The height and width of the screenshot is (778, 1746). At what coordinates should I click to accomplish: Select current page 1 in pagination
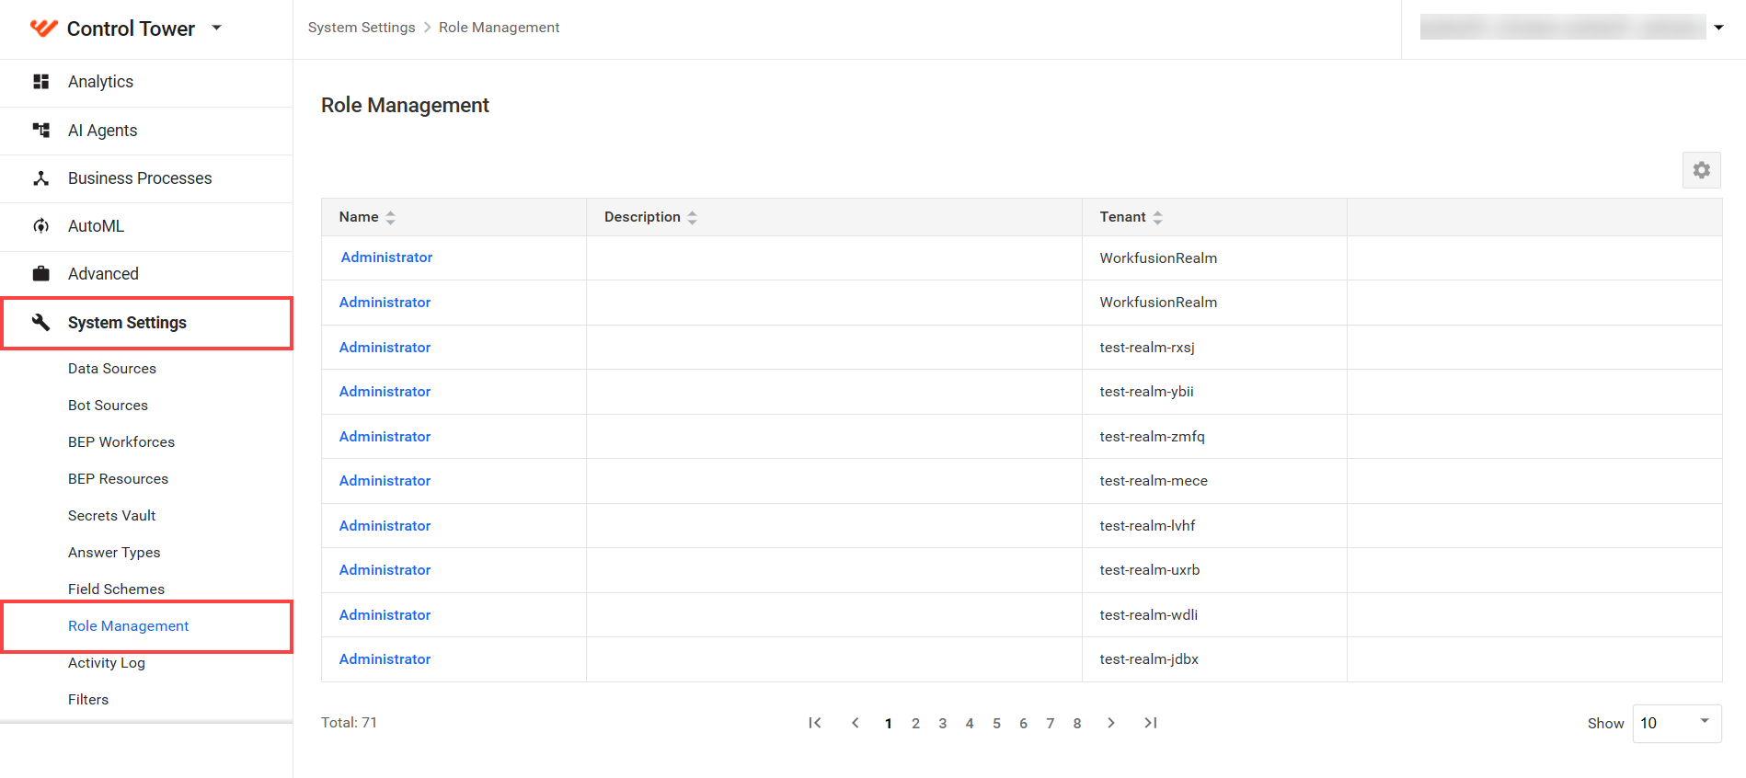(x=888, y=724)
